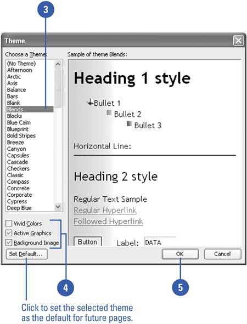Click the theme list scroll up arrow

[58, 64]
